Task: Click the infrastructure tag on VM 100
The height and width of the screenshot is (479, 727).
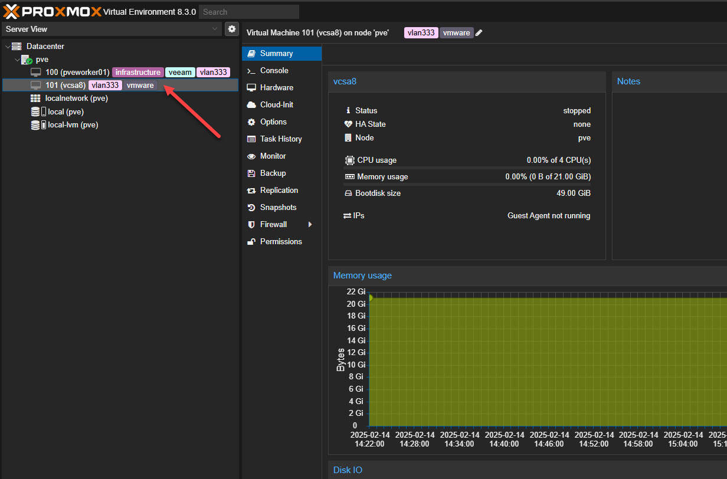Action: tap(138, 72)
